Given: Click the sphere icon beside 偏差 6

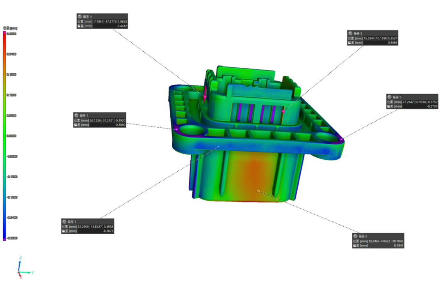Looking at the screenshot, I should pos(355,236).
